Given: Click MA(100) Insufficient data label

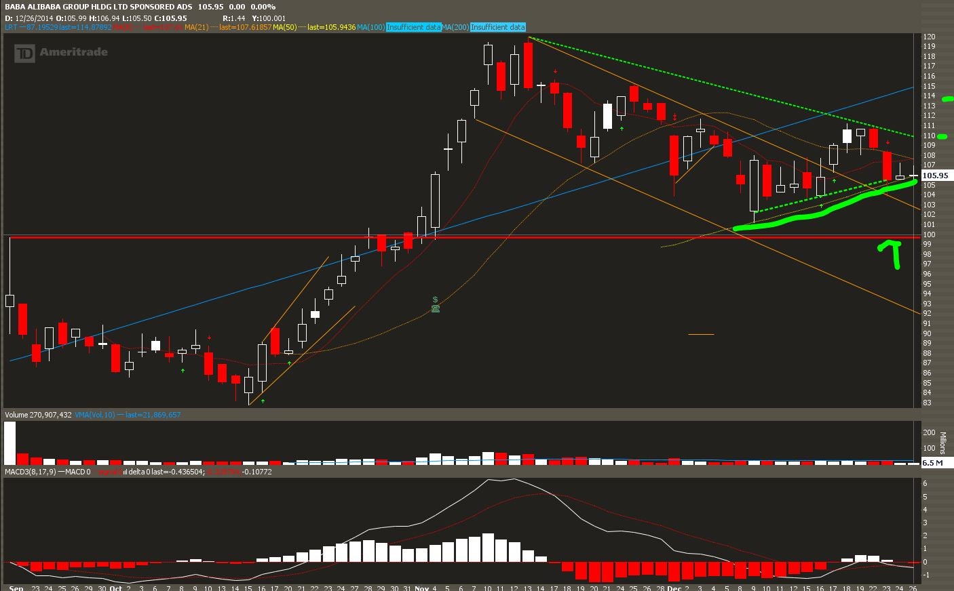Looking at the screenshot, I should click(399, 27).
